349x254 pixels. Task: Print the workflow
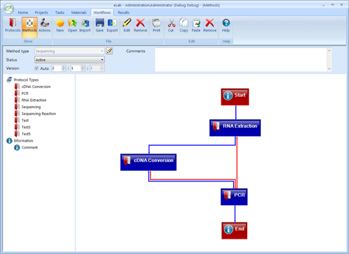(156, 26)
